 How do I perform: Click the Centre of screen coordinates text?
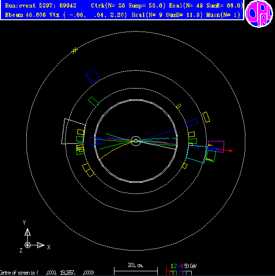point(47,273)
